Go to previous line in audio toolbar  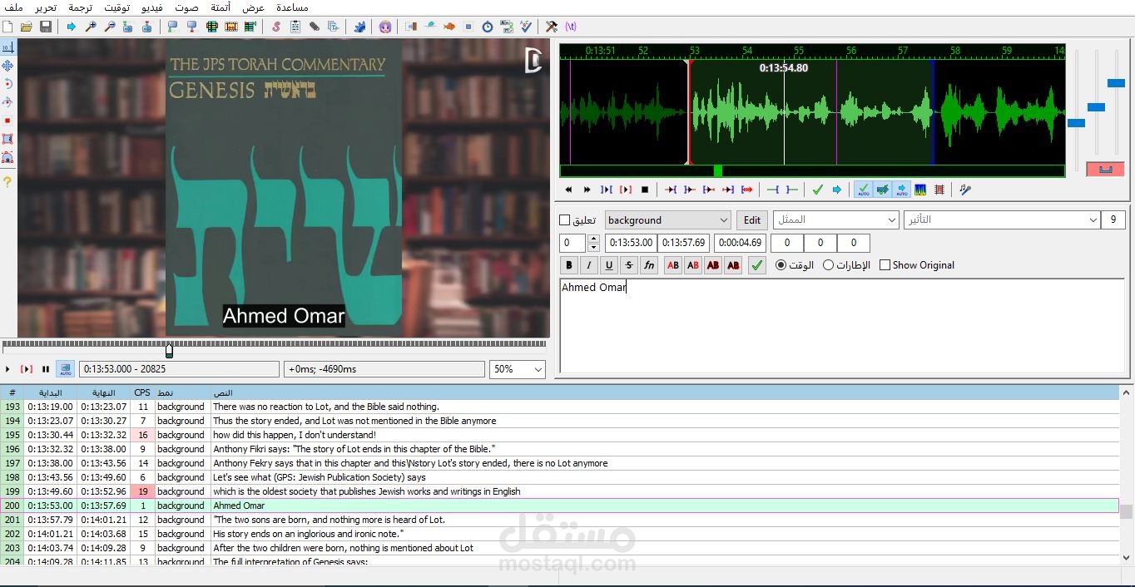(568, 190)
